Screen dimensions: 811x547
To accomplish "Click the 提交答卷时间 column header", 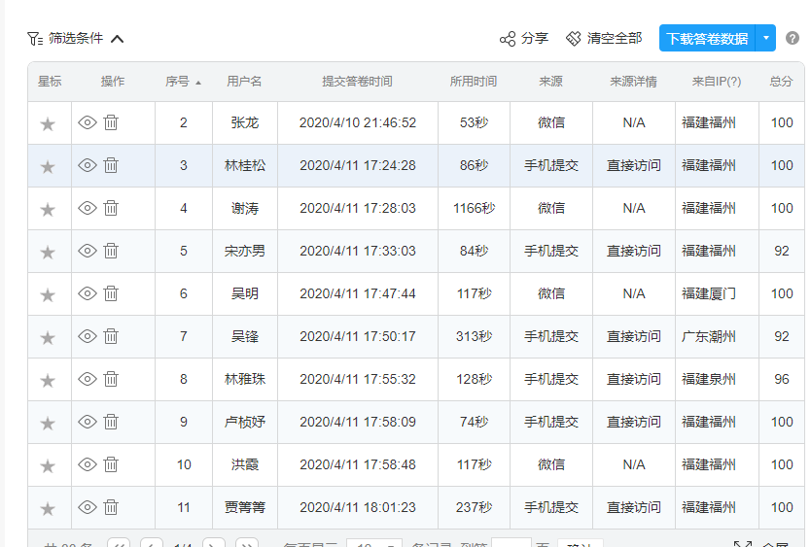I will pyautogui.click(x=357, y=82).
